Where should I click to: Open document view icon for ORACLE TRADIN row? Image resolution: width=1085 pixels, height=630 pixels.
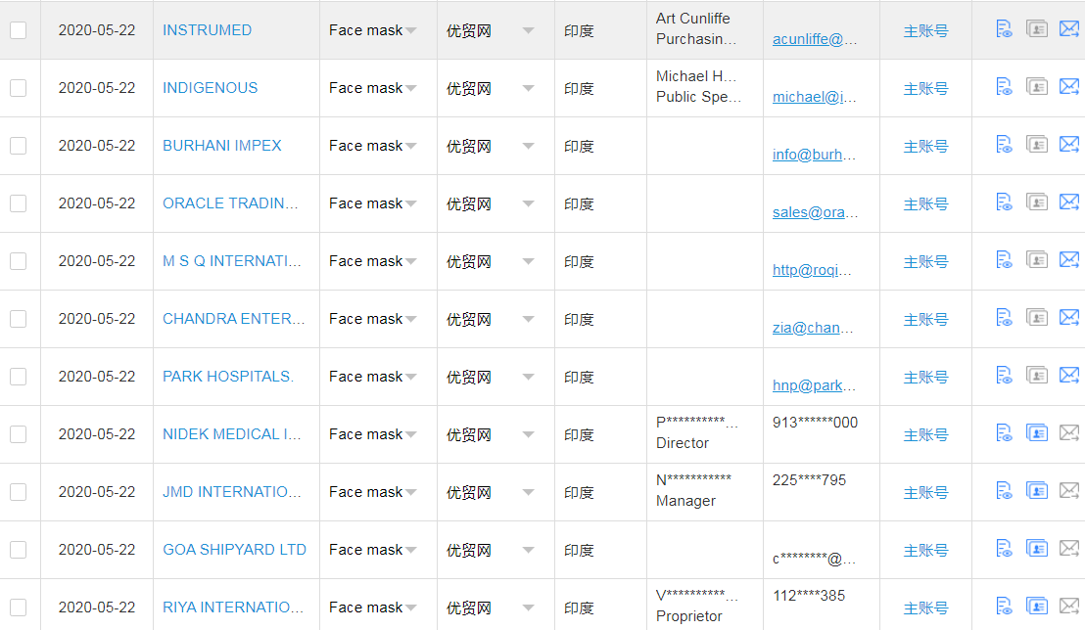[1004, 202]
